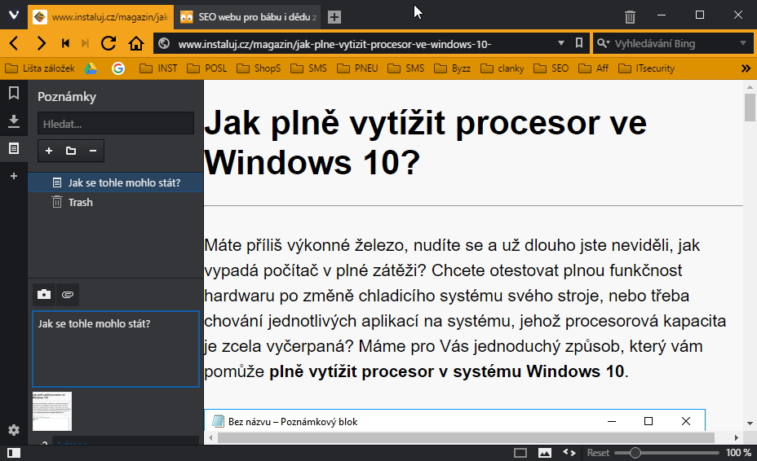757x461 pixels.
Task: Open closed tabs trash can
Action: [630, 17]
